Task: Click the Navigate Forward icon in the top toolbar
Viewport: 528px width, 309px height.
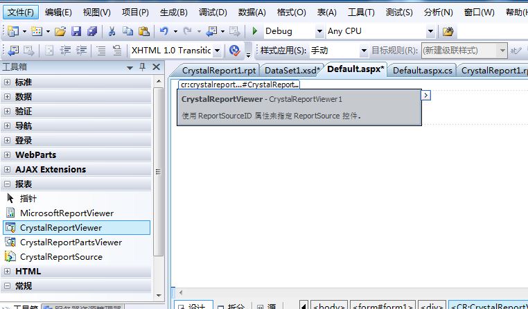Action: click(235, 31)
